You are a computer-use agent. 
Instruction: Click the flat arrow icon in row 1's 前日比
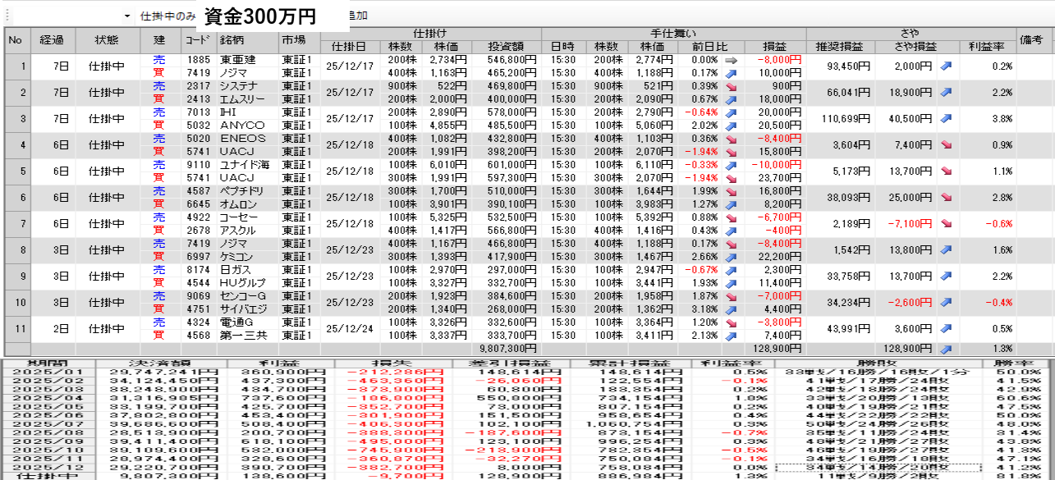click(x=732, y=60)
